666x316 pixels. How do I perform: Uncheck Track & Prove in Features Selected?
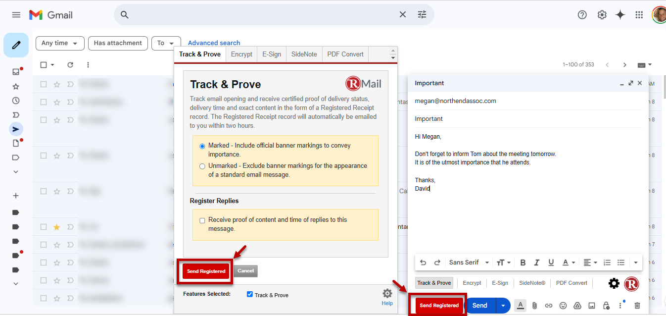point(250,294)
